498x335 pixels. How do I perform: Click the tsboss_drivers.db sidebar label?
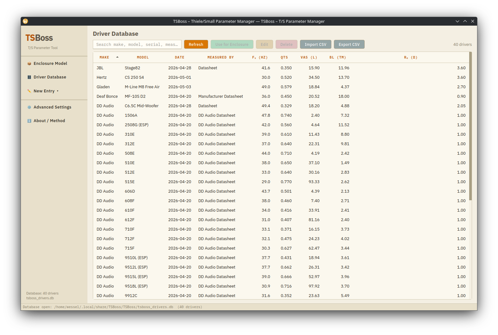point(40,298)
